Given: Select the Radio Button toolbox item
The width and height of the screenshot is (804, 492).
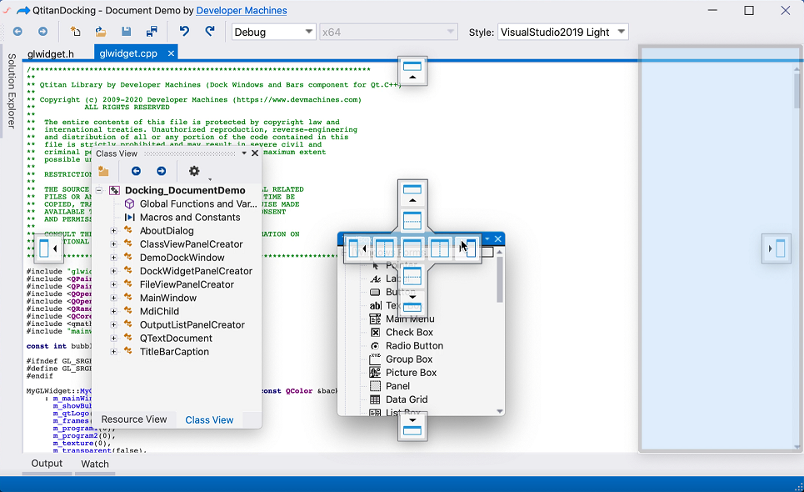Looking at the screenshot, I should (414, 346).
